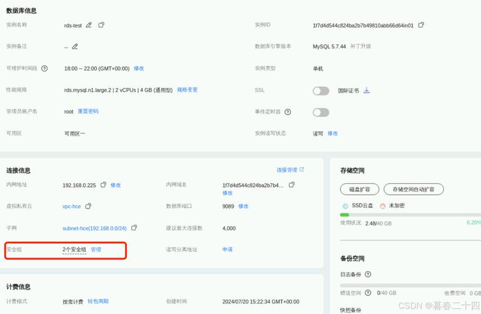The image size is (481, 314).
Task: Copy the instance name rds-test
Action: pyautogui.click(x=101, y=25)
